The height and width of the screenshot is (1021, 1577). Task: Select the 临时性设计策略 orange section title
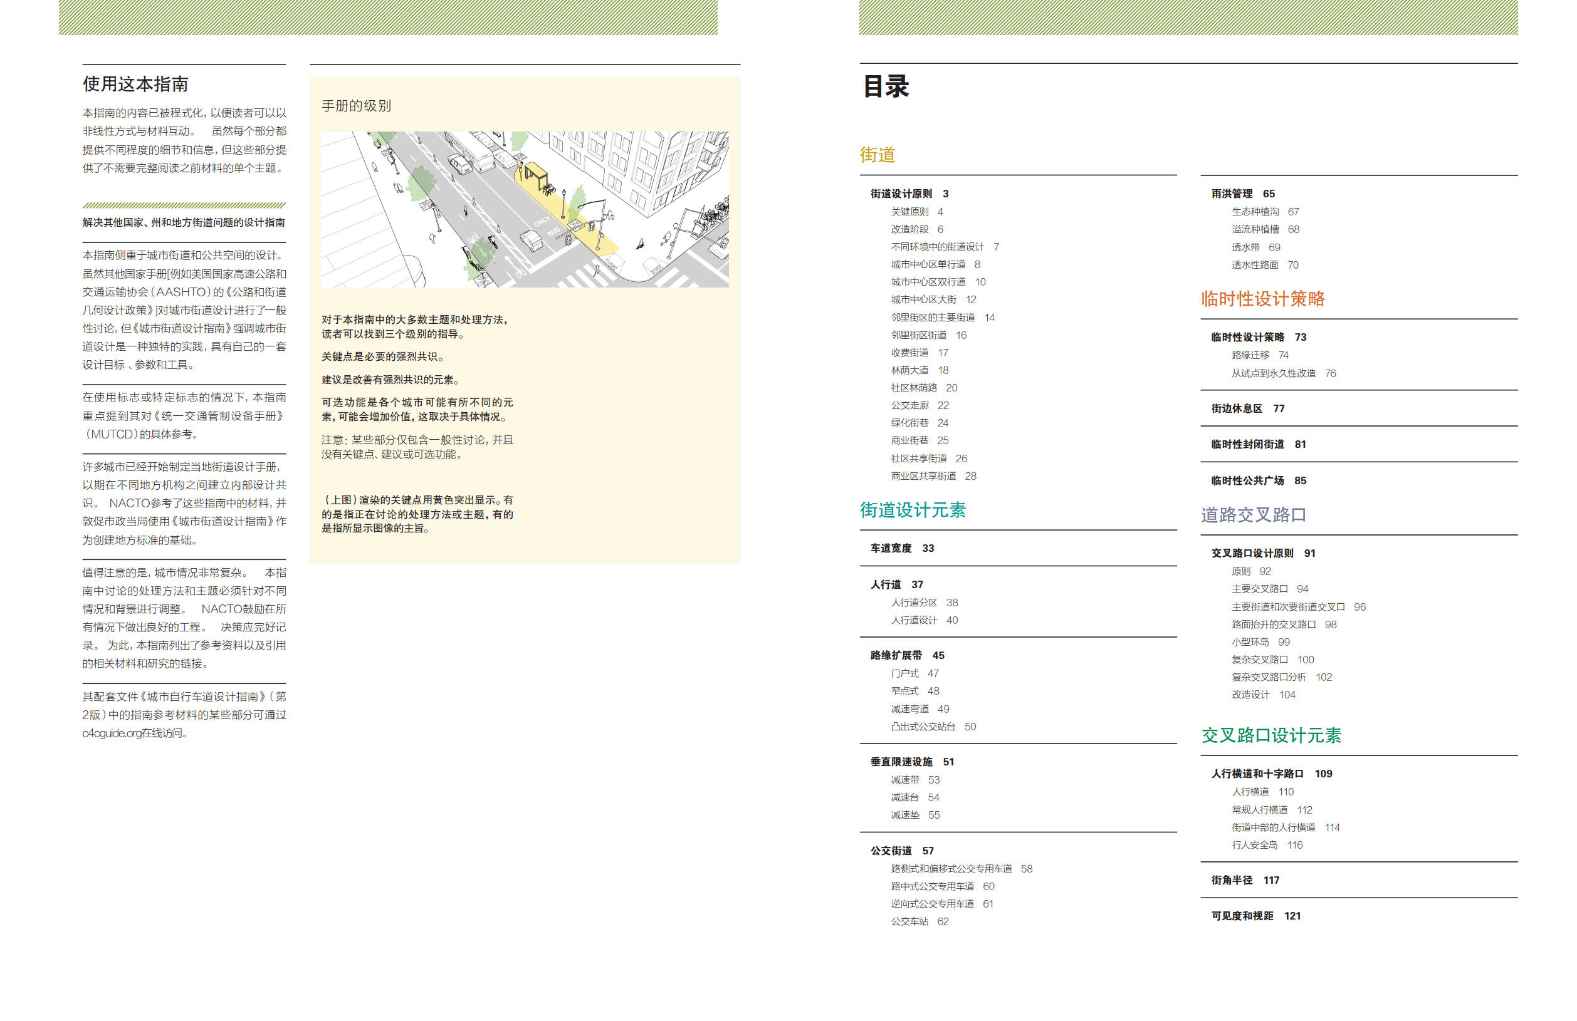(1262, 299)
